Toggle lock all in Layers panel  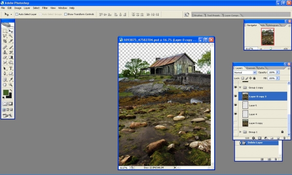(255, 78)
